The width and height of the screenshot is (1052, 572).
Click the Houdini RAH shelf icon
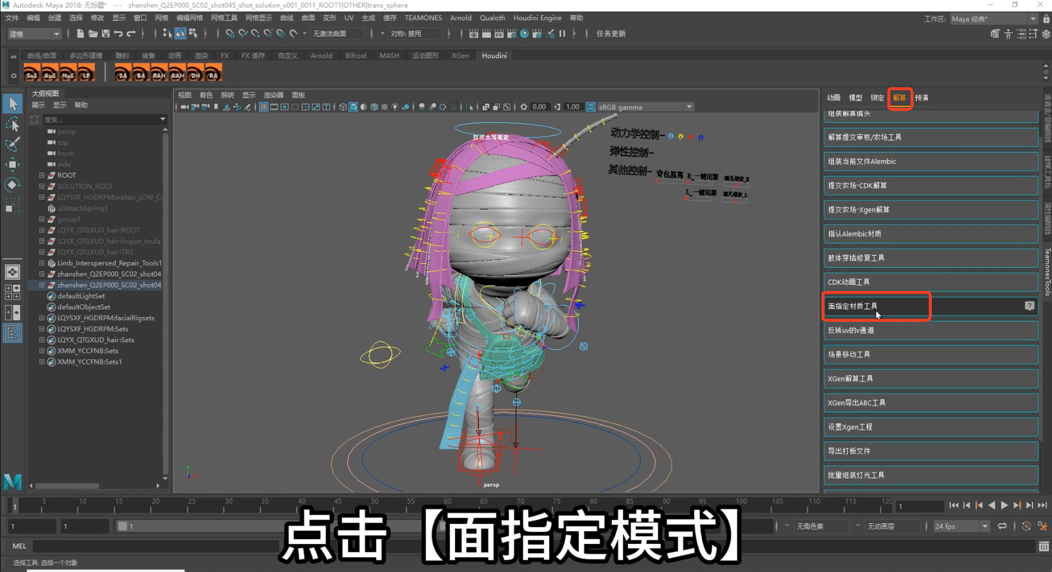pos(159,73)
